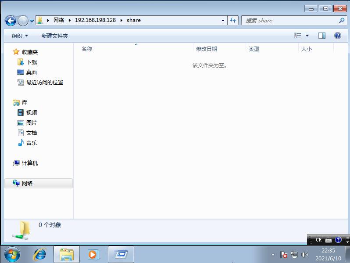Focus the 搜索 share search box
The height and width of the screenshot is (263, 350).
click(x=294, y=20)
